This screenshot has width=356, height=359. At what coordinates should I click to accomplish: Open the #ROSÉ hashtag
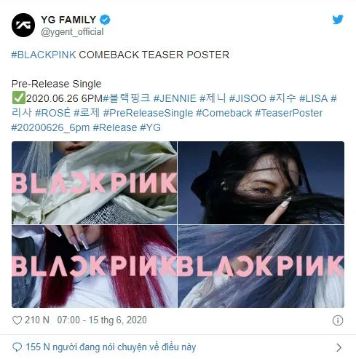[52, 113]
